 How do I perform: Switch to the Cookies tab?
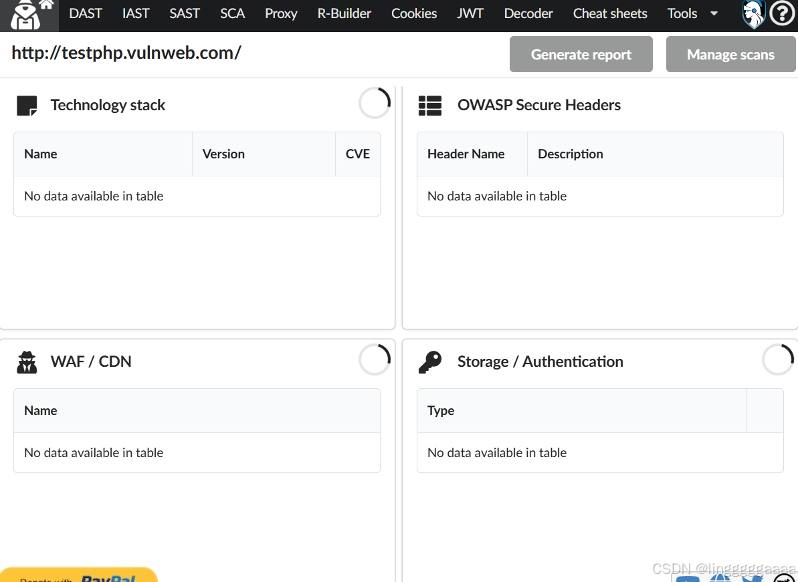[x=414, y=14]
